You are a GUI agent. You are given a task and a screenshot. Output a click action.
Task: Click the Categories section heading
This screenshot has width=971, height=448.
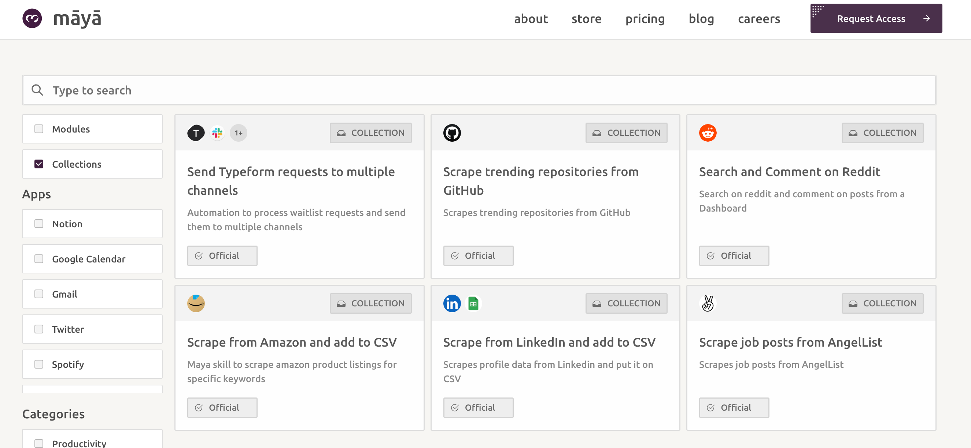(53, 414)
